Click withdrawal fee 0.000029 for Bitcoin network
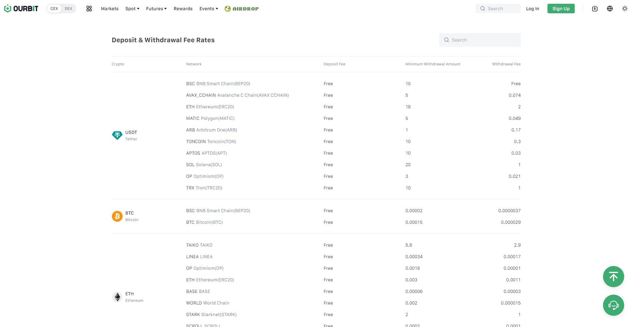This screenshot has width=632, height=327. [511, 222]
